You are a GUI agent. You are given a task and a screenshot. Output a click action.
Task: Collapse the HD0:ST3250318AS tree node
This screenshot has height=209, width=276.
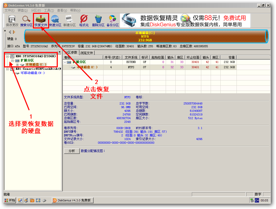(7, 56)
